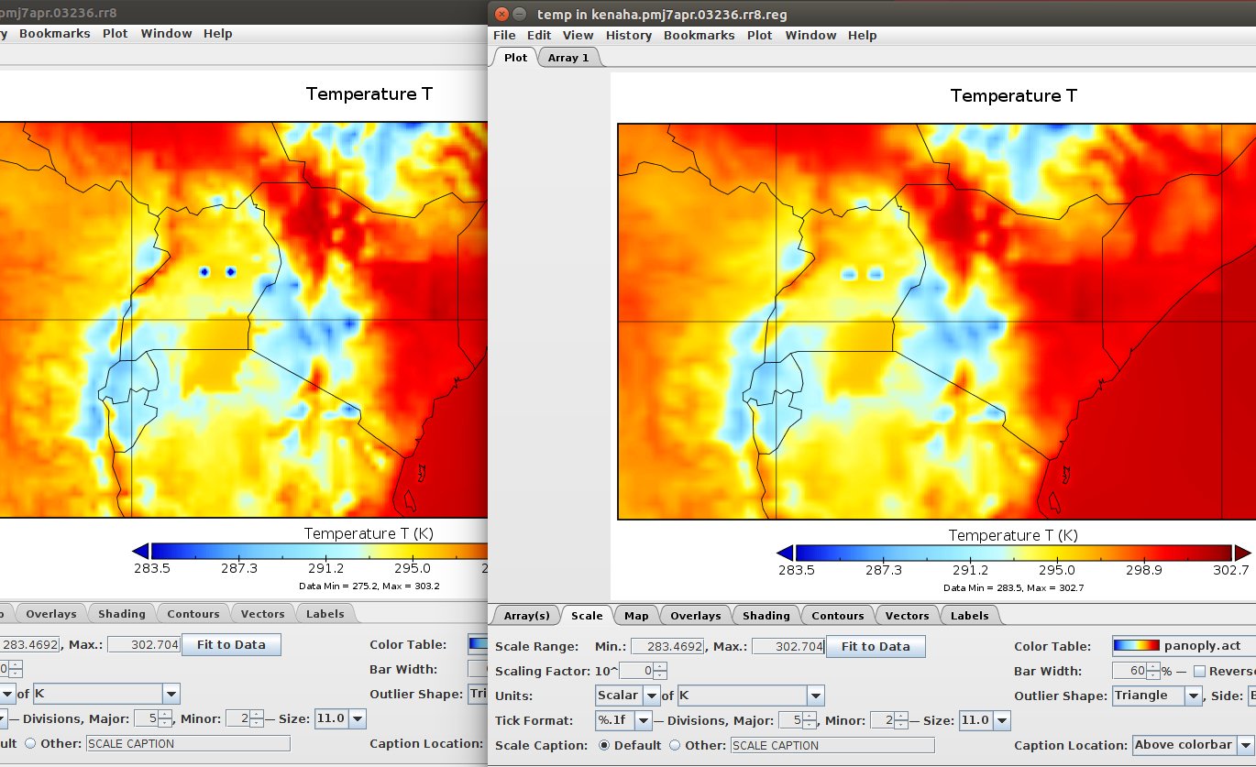Switch to the Array 1 tab
This screenshot has width=1256, height=767.
[568, 57]
